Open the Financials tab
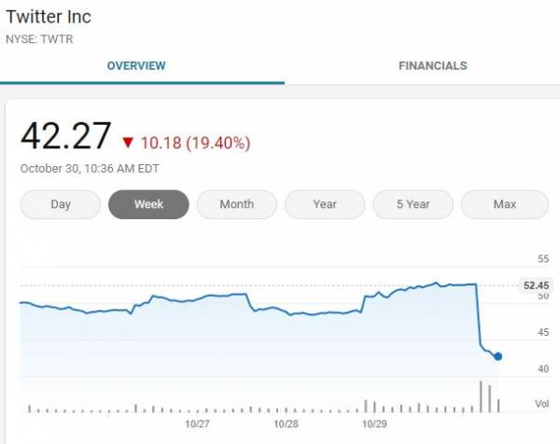Image resolution: width=560 pixels, height=444 pixels. [432, 66]
